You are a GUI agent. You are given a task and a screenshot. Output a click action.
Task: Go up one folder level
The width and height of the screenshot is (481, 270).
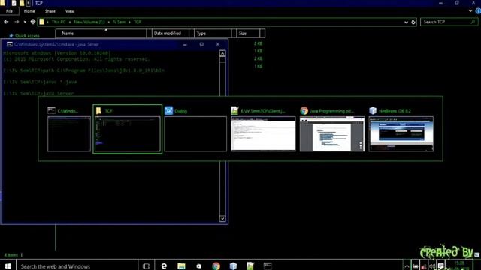(33, 22)
